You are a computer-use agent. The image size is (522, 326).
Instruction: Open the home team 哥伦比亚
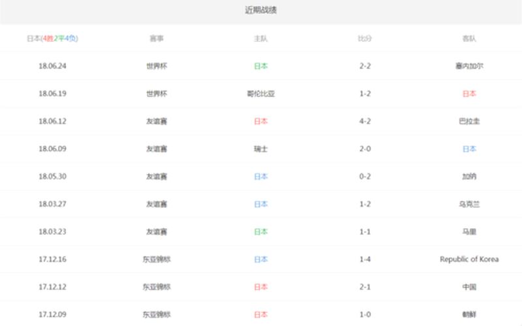(x=260, y=93)
